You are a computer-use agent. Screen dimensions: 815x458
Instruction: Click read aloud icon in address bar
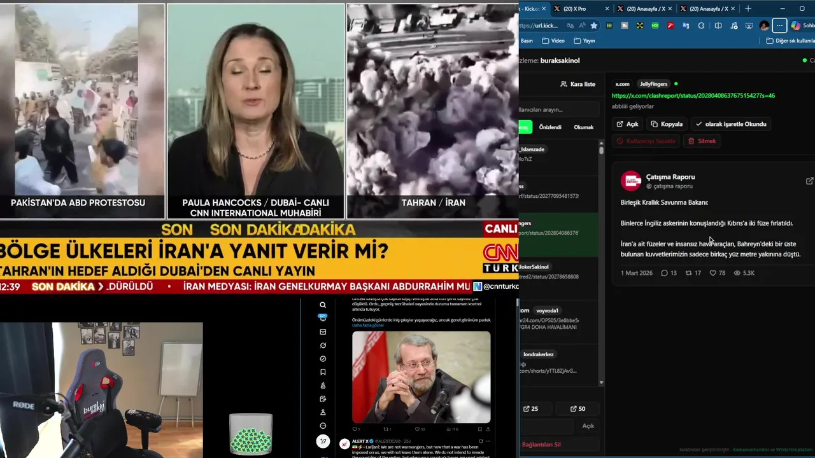tap(582, 25)
